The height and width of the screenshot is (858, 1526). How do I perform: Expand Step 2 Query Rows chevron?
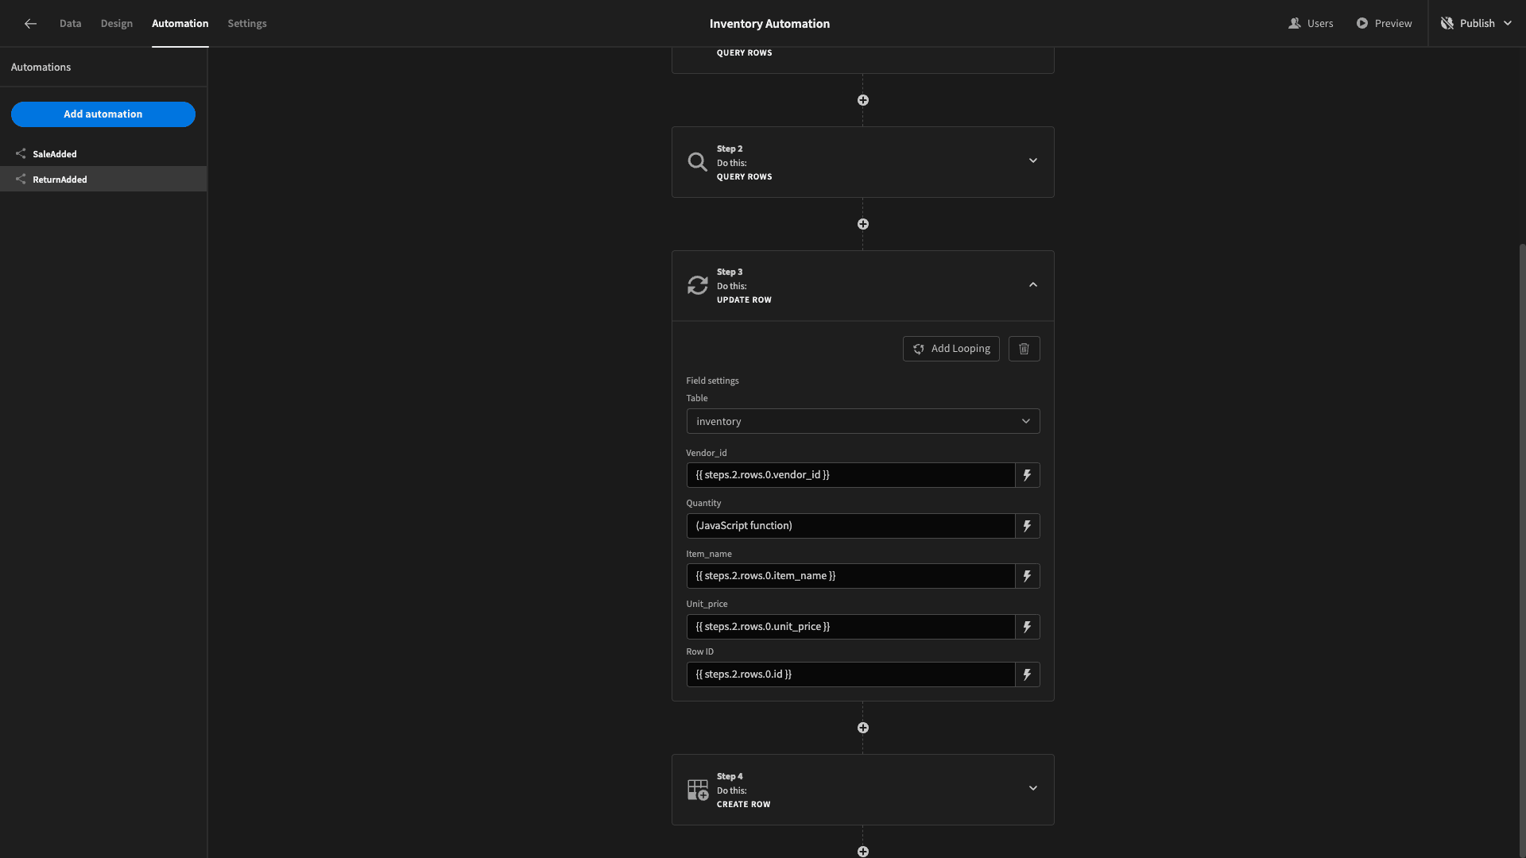1033,160
